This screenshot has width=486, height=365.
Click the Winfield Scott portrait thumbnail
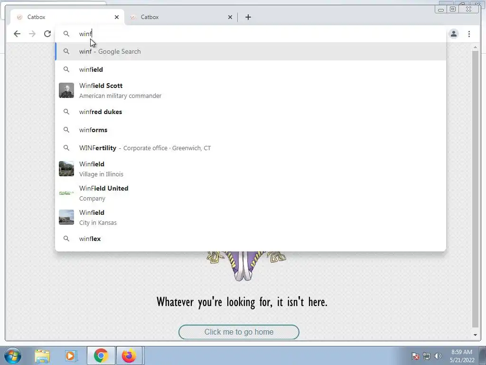pos(66,90)
